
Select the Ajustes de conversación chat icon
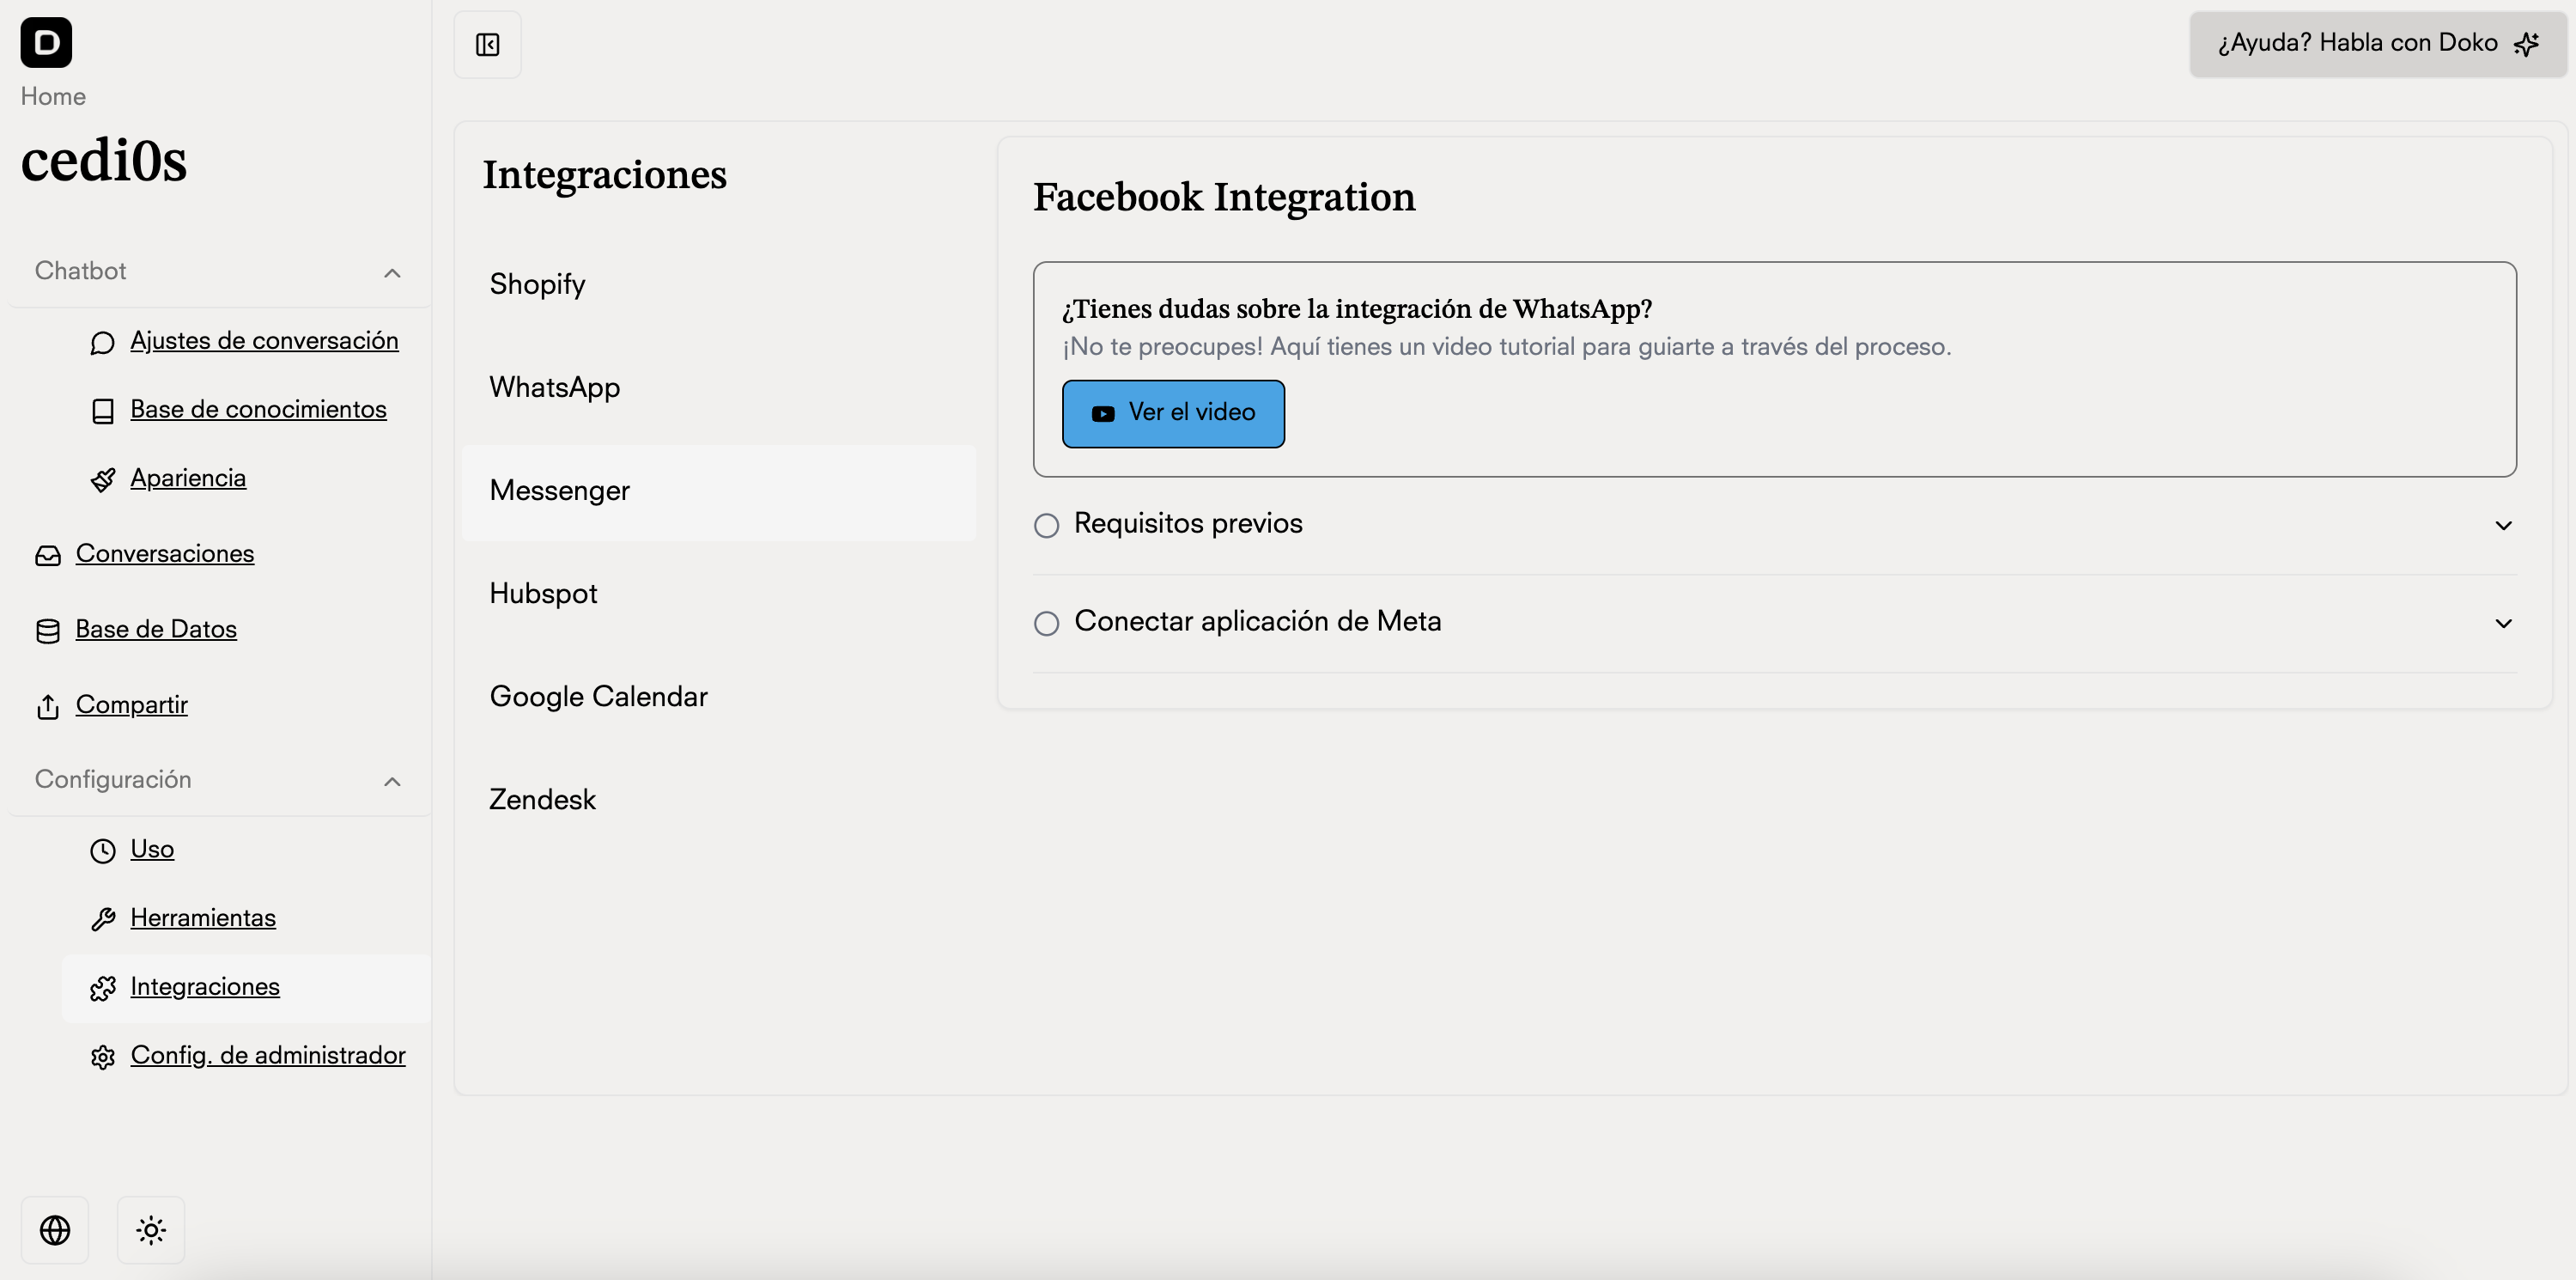103,342
